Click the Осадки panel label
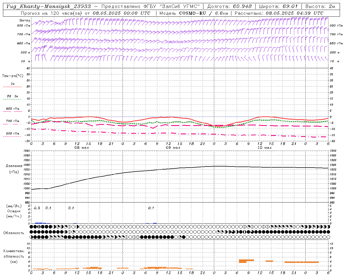The height and width of the screenshot is (275, 344). click(x=14, y=211)
